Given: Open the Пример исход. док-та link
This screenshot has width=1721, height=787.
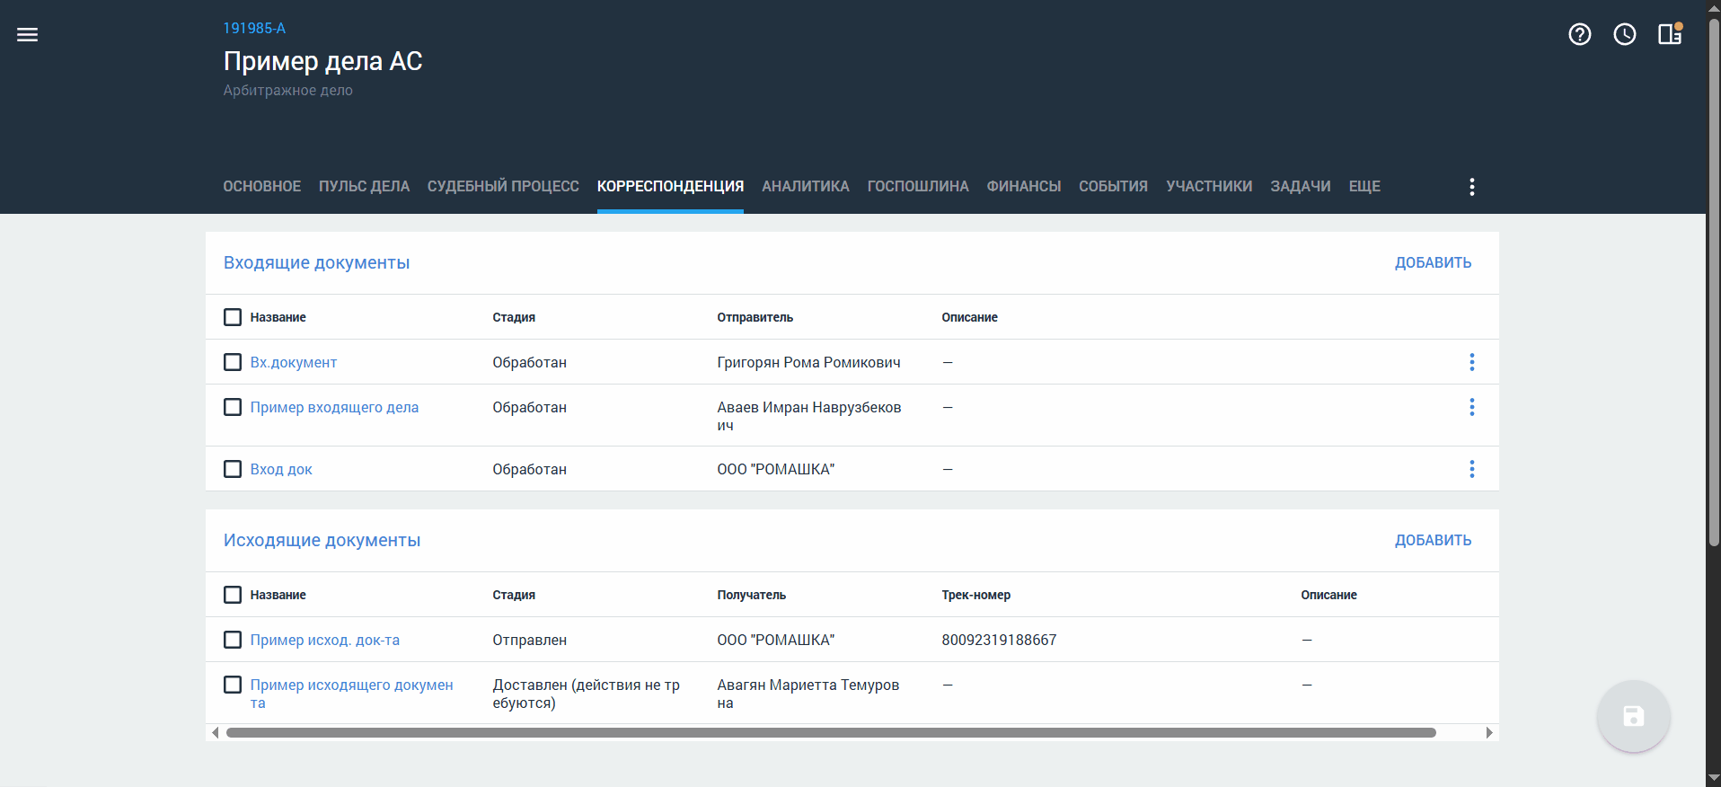Looking at the screenshot, I should point(325,640).
